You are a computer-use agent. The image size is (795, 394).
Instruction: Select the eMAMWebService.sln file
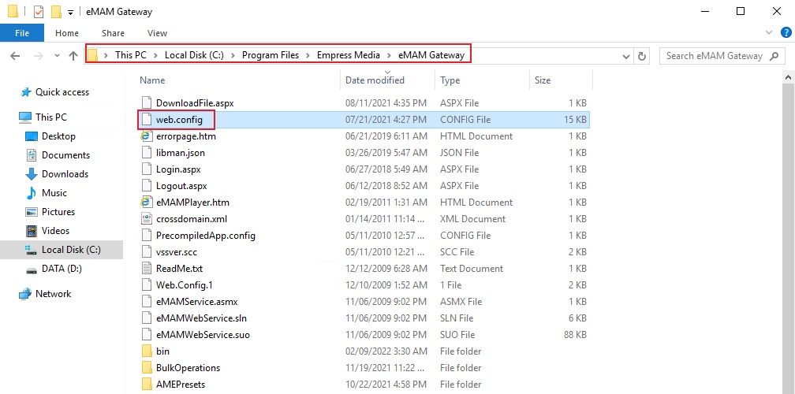click(201, 318)
